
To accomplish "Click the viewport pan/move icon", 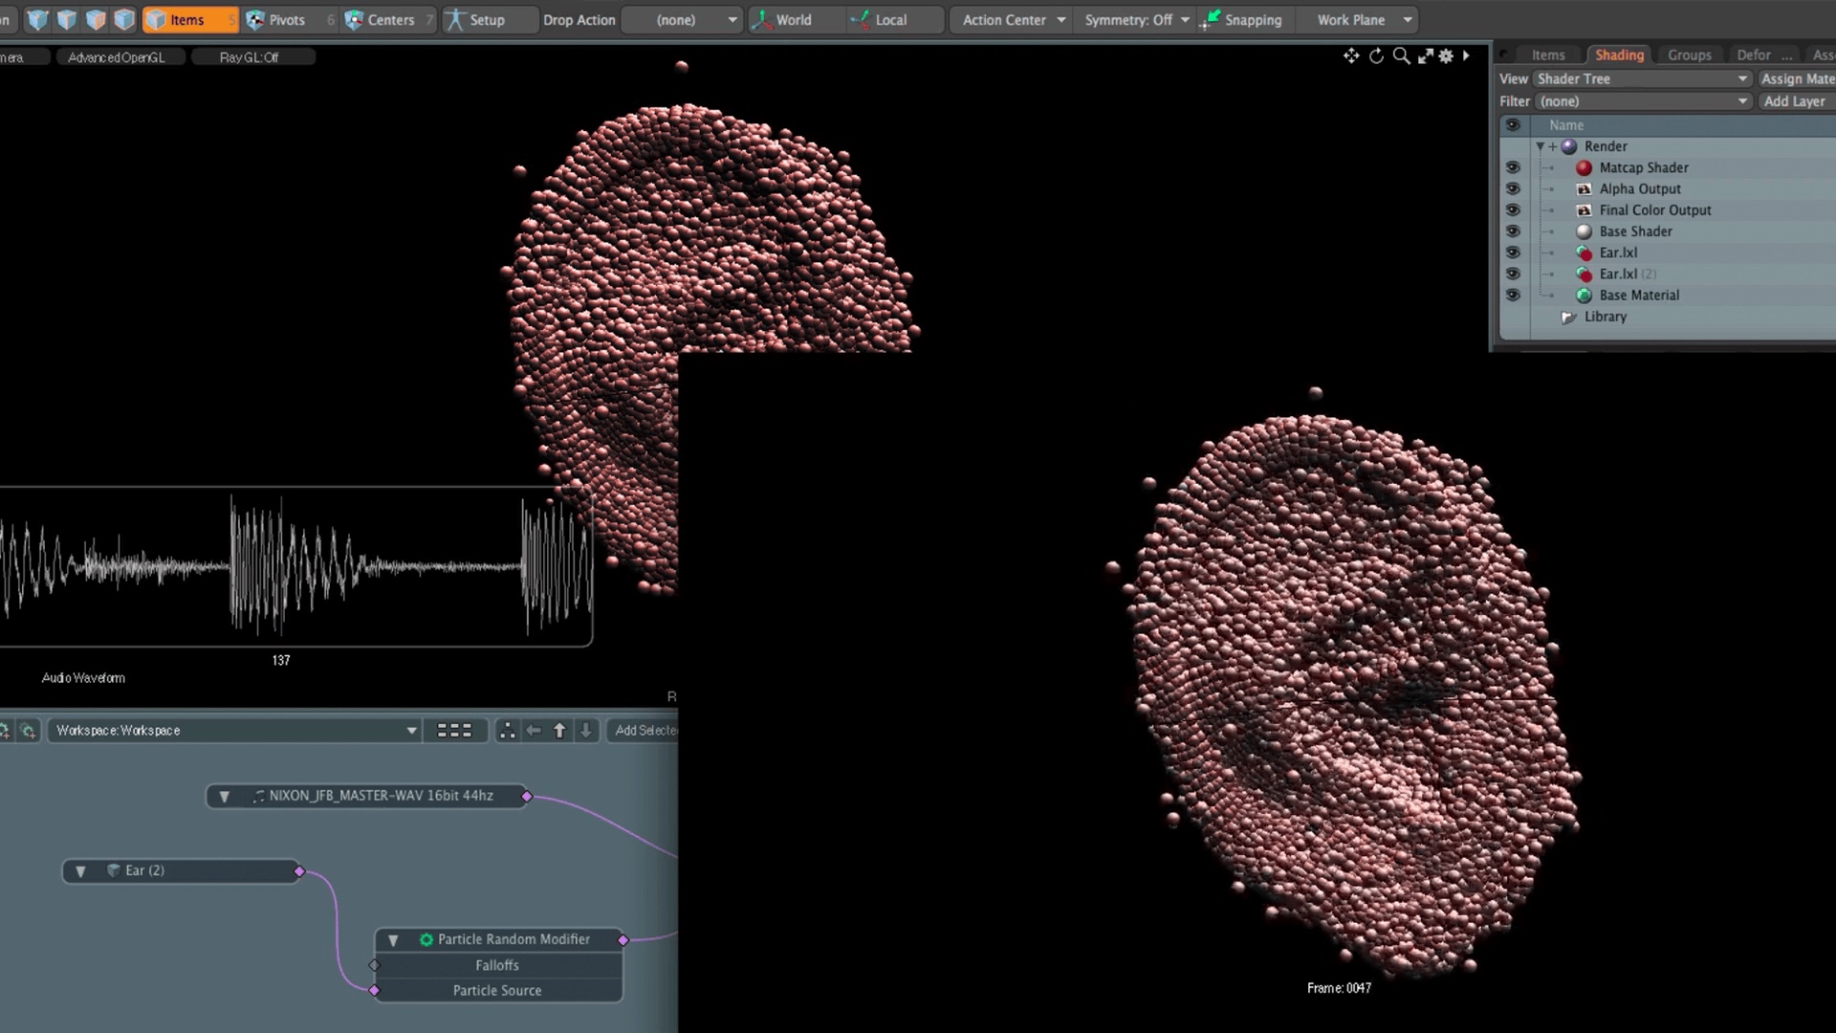I will (x=1350, y=56).
